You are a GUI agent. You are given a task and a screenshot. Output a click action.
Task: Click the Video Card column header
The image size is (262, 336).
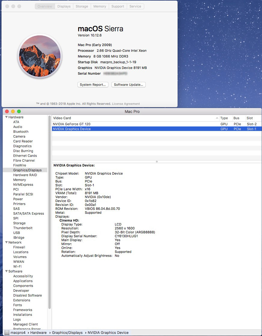(136, 118)
